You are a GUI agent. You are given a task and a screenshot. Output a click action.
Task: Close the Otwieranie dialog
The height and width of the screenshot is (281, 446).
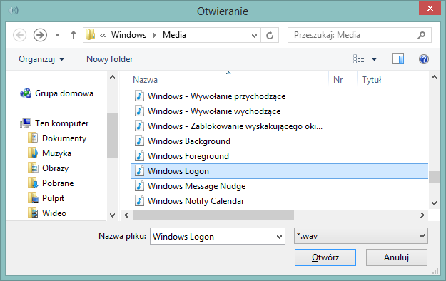[430, 8]
